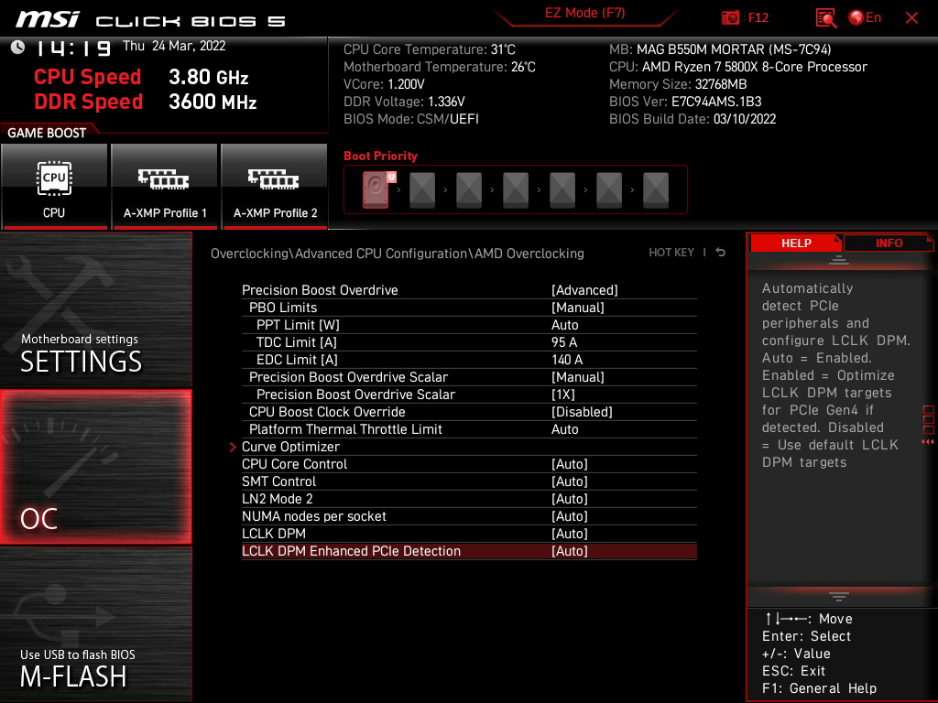Viewport: 938px width, 703px height.
Task: Edit the TDC Limit 95 A field
Action: 564,342
